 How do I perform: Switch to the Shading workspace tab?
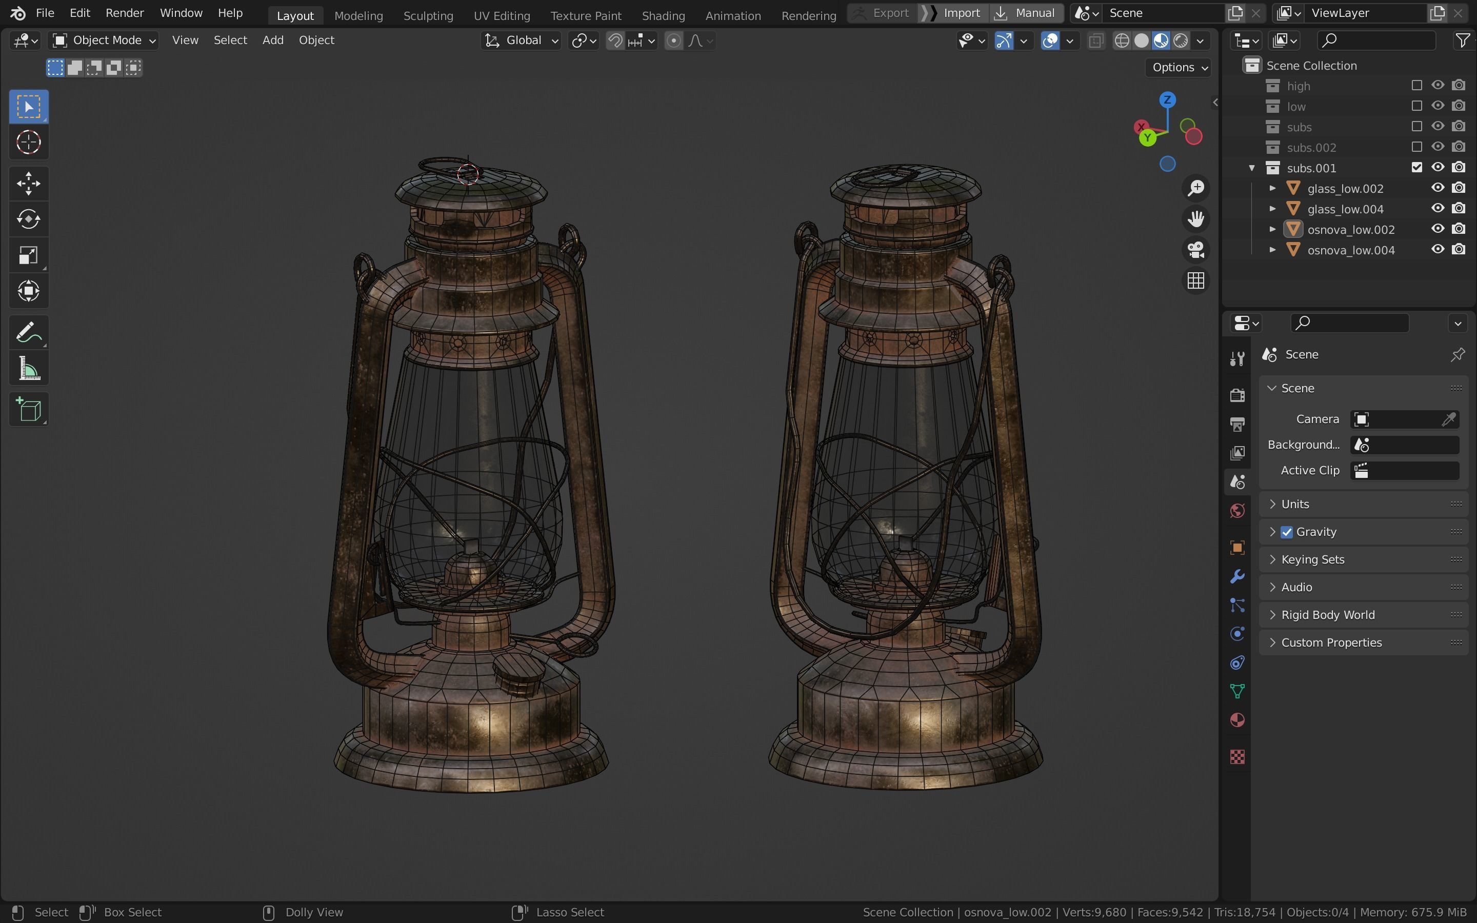[x=663, y=15]
